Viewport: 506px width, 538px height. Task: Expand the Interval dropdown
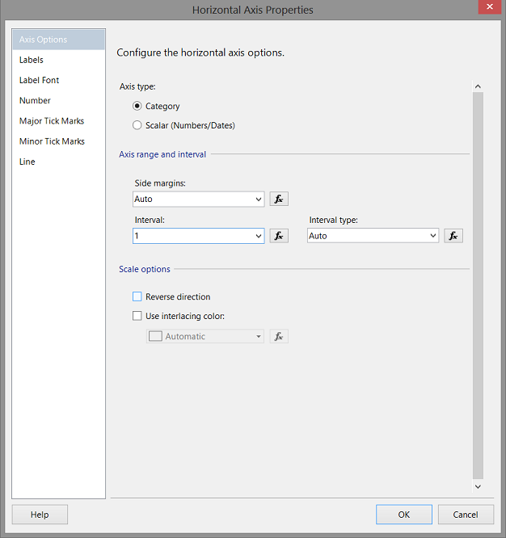(259, 236)
